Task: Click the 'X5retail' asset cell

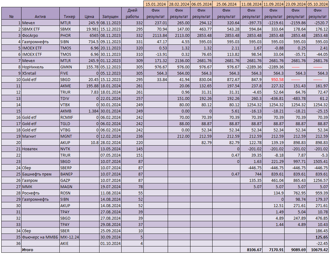Action: tap(40, 73)
